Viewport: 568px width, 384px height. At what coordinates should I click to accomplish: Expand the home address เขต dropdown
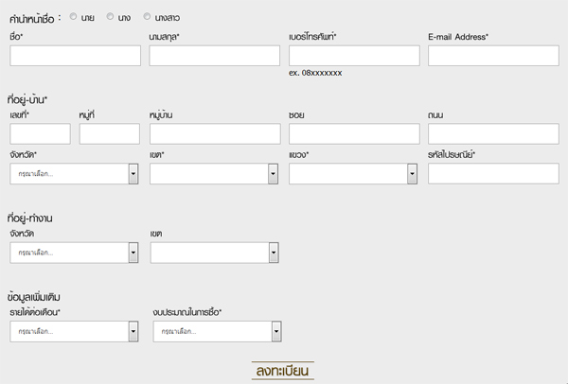214,174
